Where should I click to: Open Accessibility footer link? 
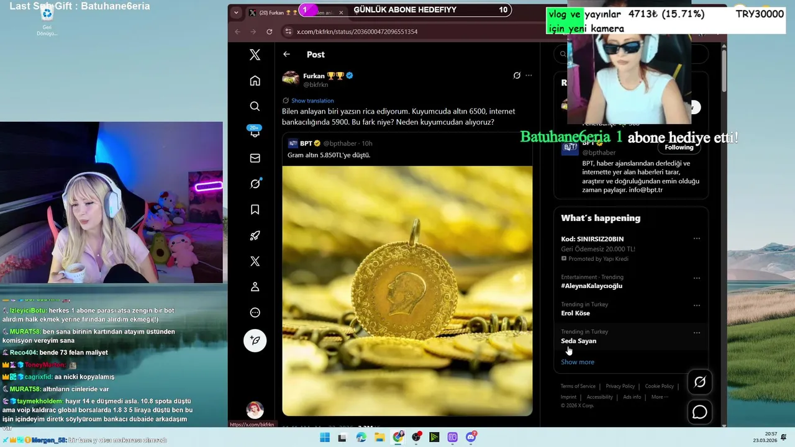599,397
